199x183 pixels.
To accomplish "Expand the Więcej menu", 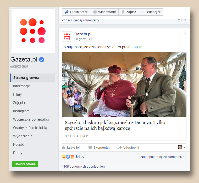I will pyautogui.click(x=151, y=12).
